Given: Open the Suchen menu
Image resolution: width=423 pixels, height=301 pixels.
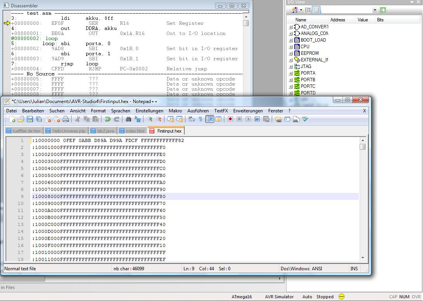Looking at the screenshot, I should point(57,111).
